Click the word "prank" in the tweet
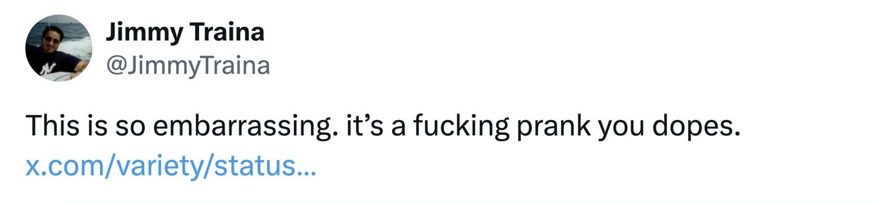Screen dimensions: 875x205 553,126
